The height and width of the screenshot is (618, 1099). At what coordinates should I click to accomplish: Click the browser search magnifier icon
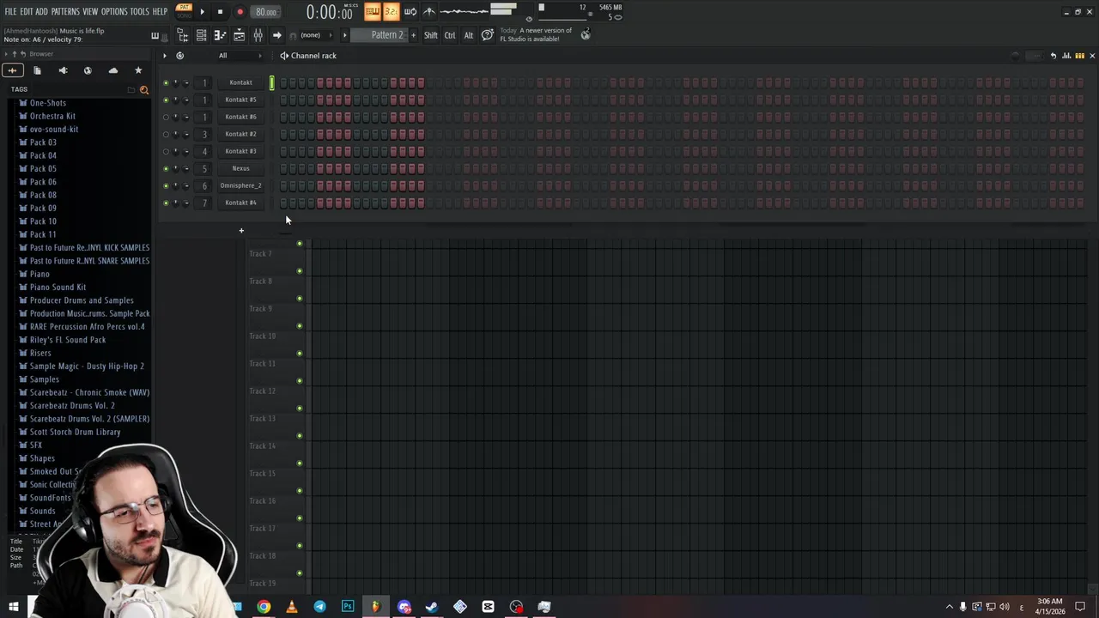coord(143,89)
